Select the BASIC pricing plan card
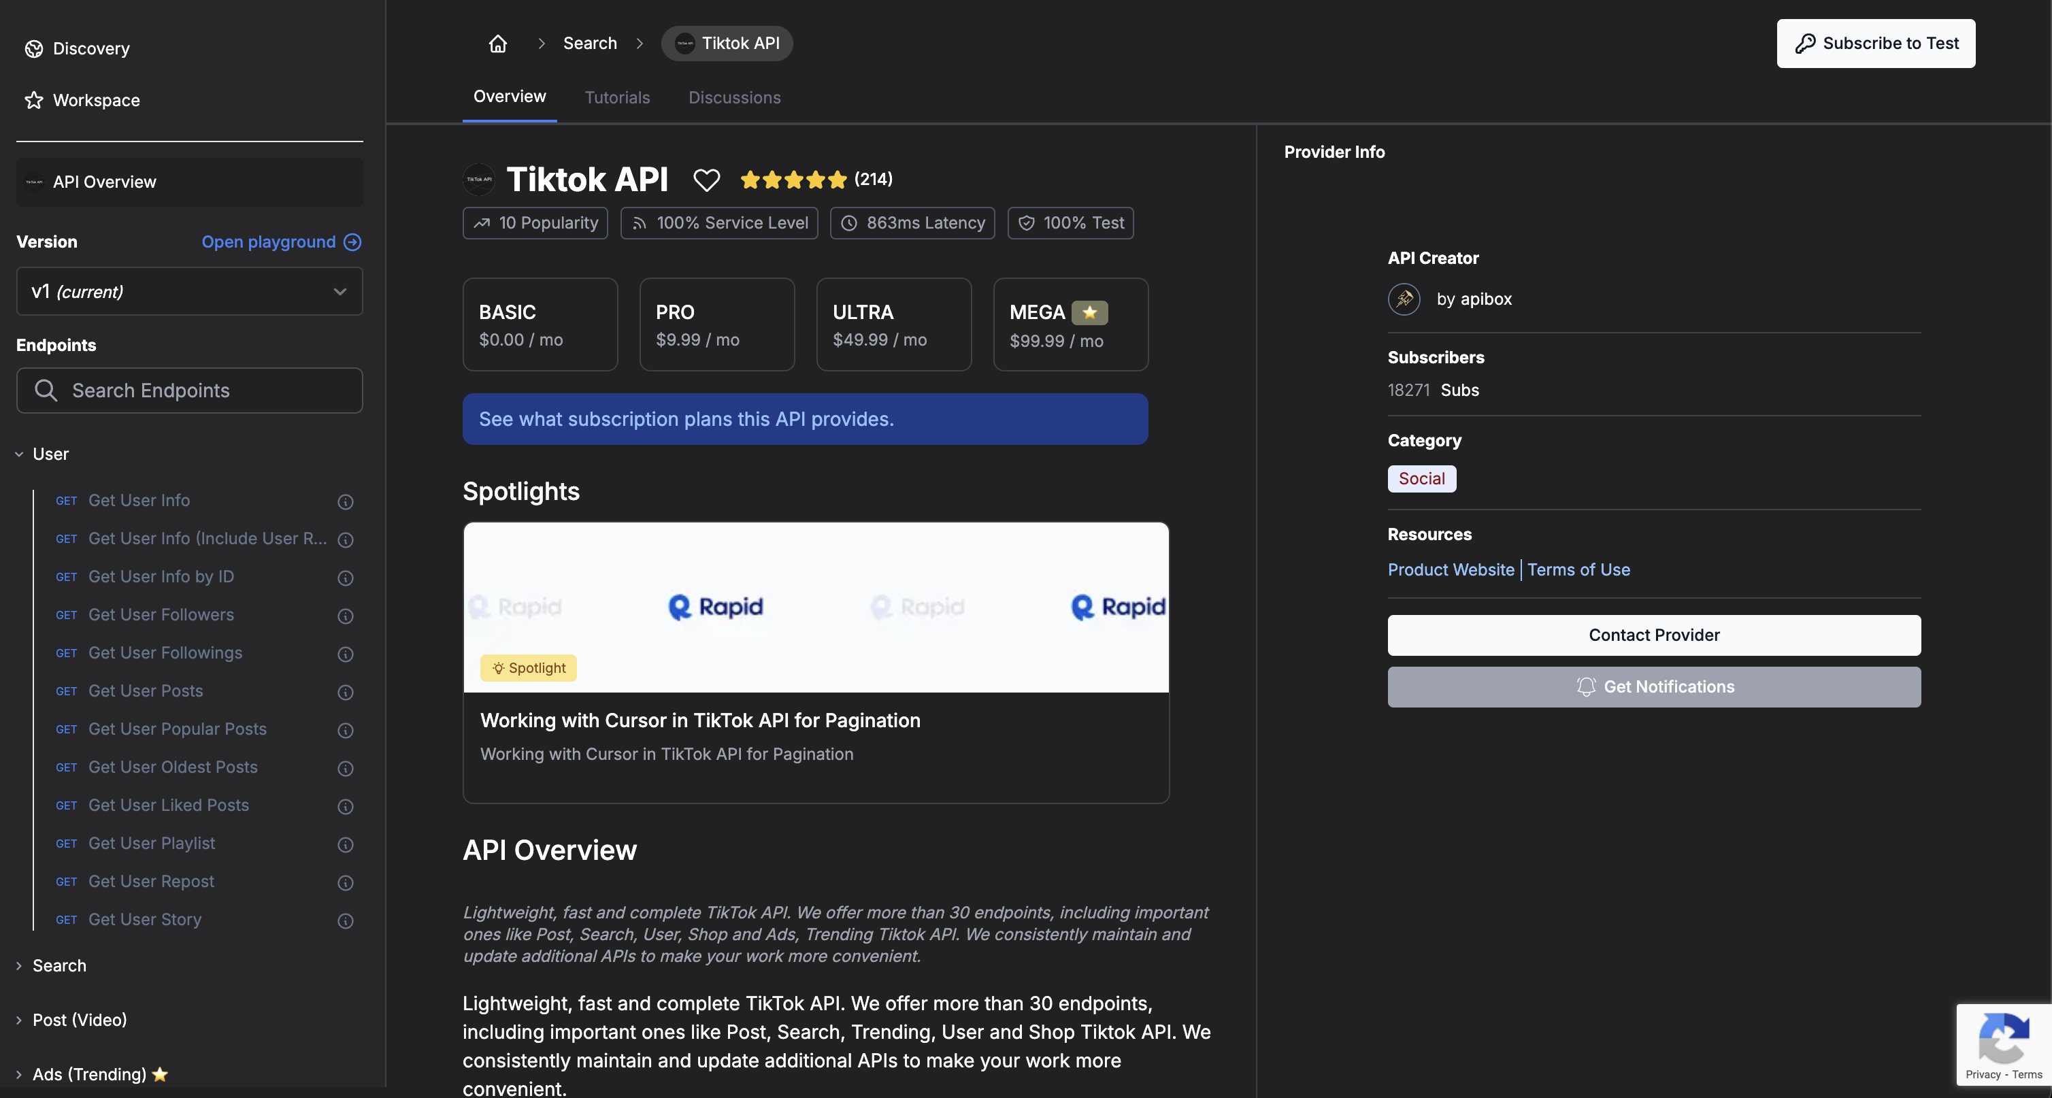This screenshot has width=2052, height=1098. 540,325
